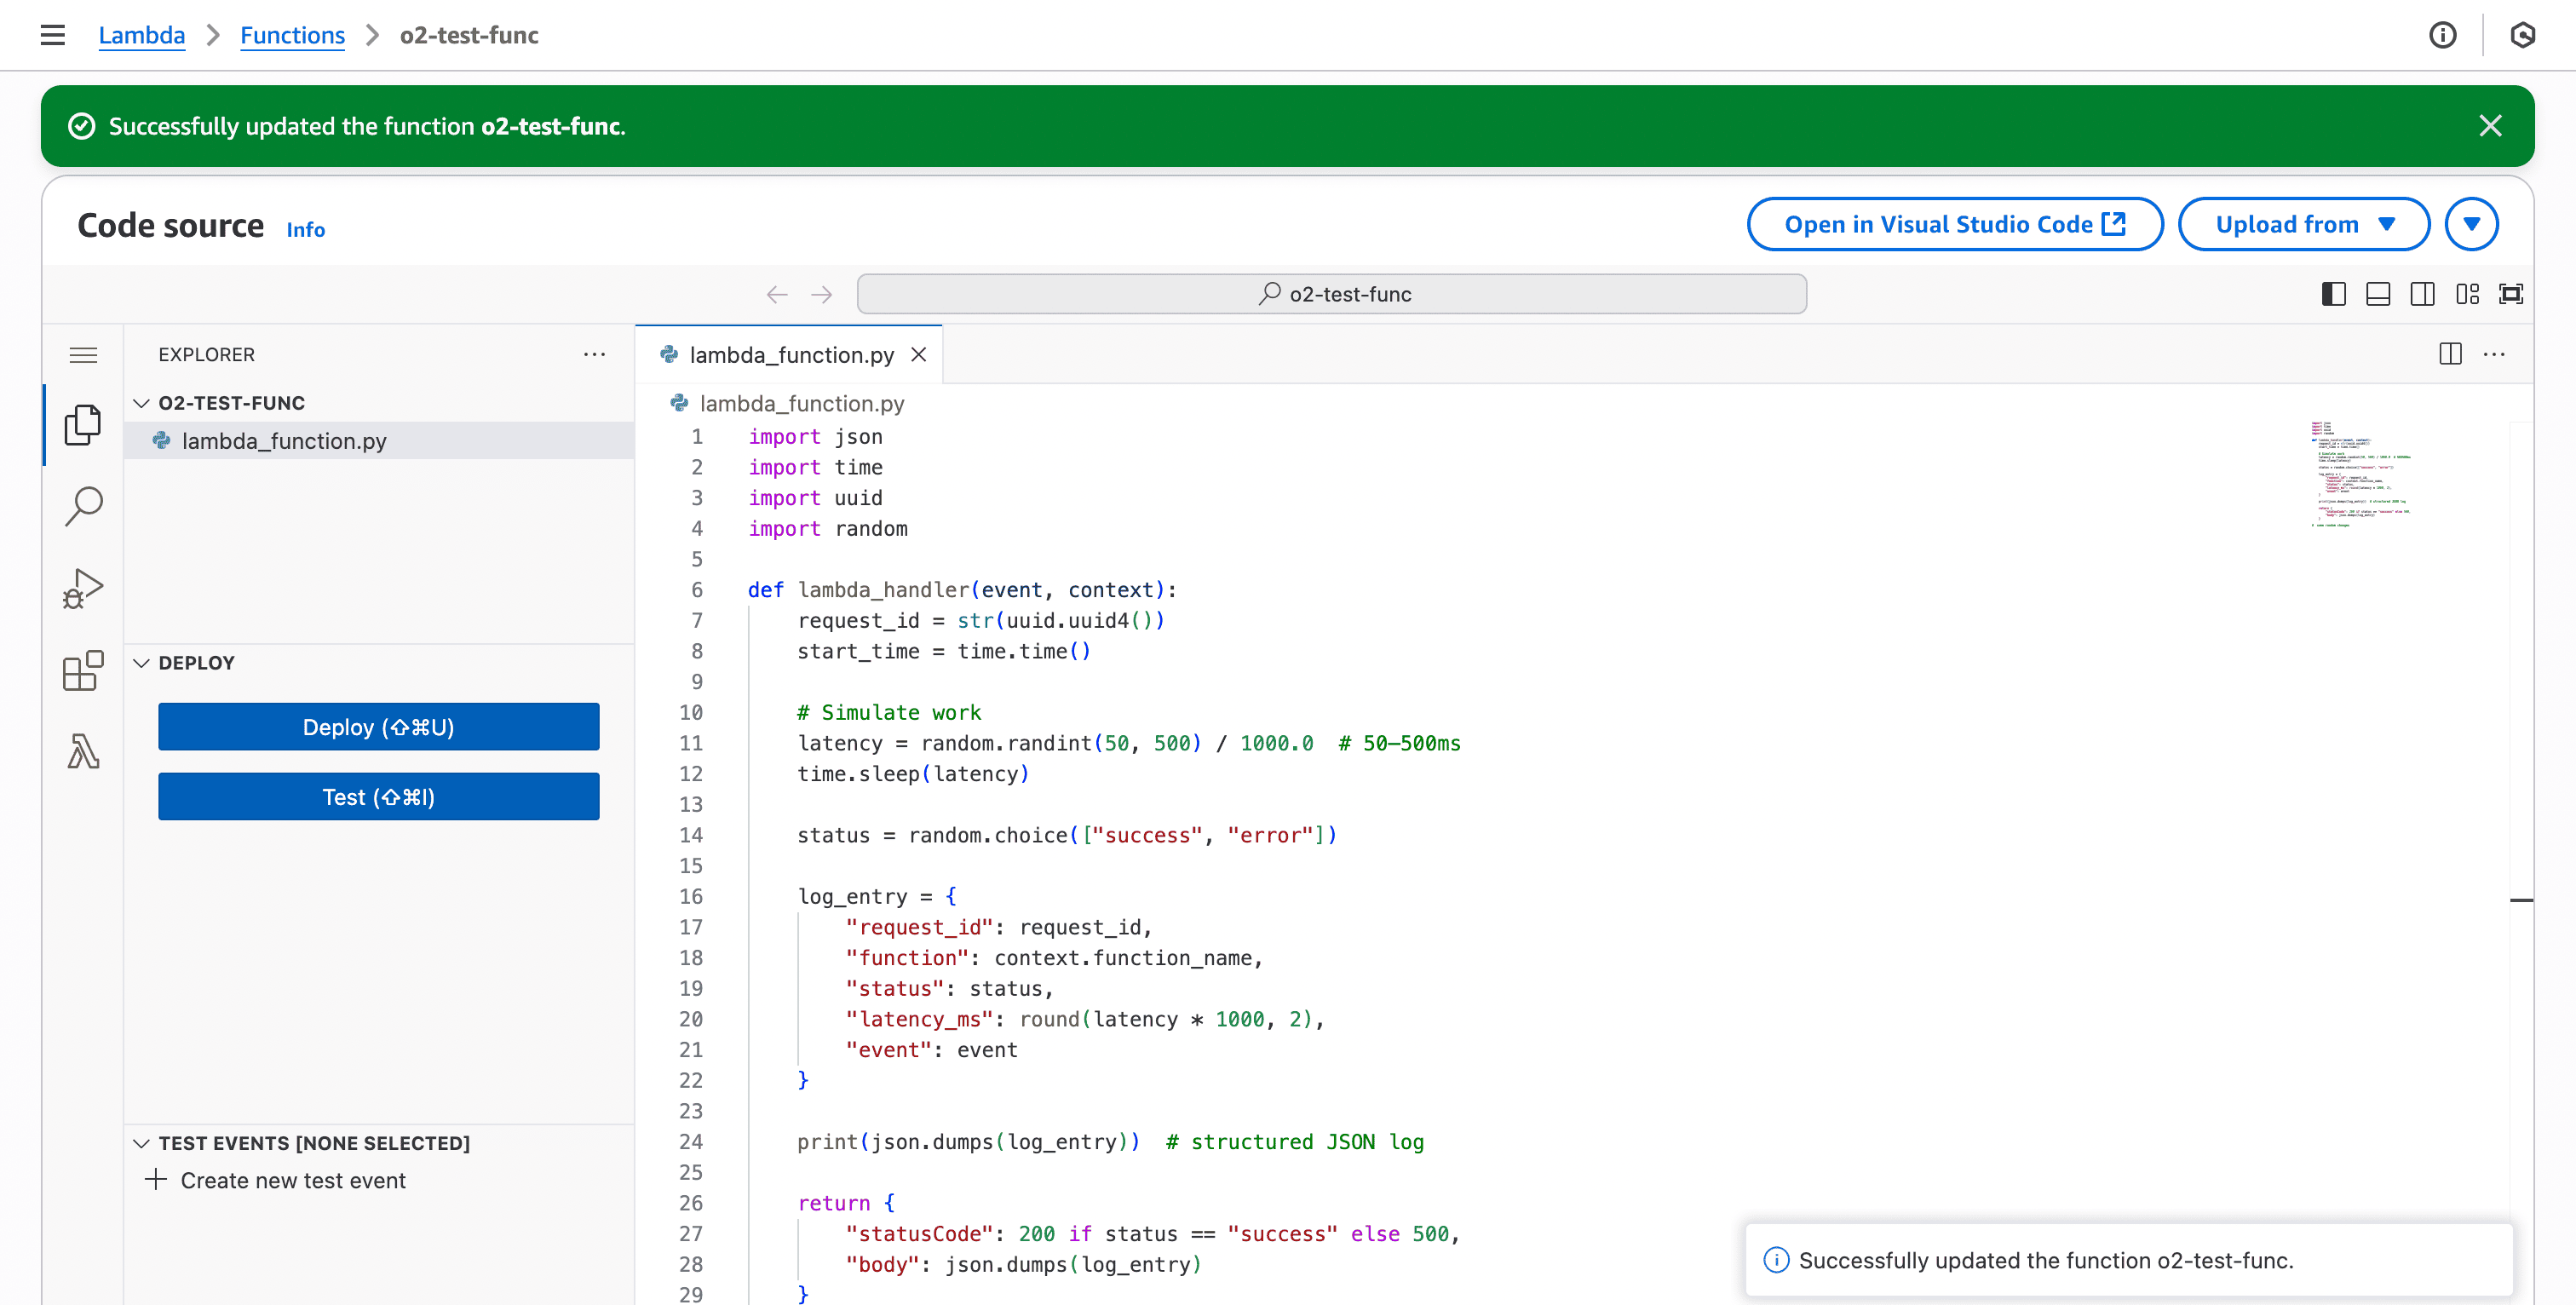
Task: Select the lambda_function.py editor tab
Action: coord(791,354)
